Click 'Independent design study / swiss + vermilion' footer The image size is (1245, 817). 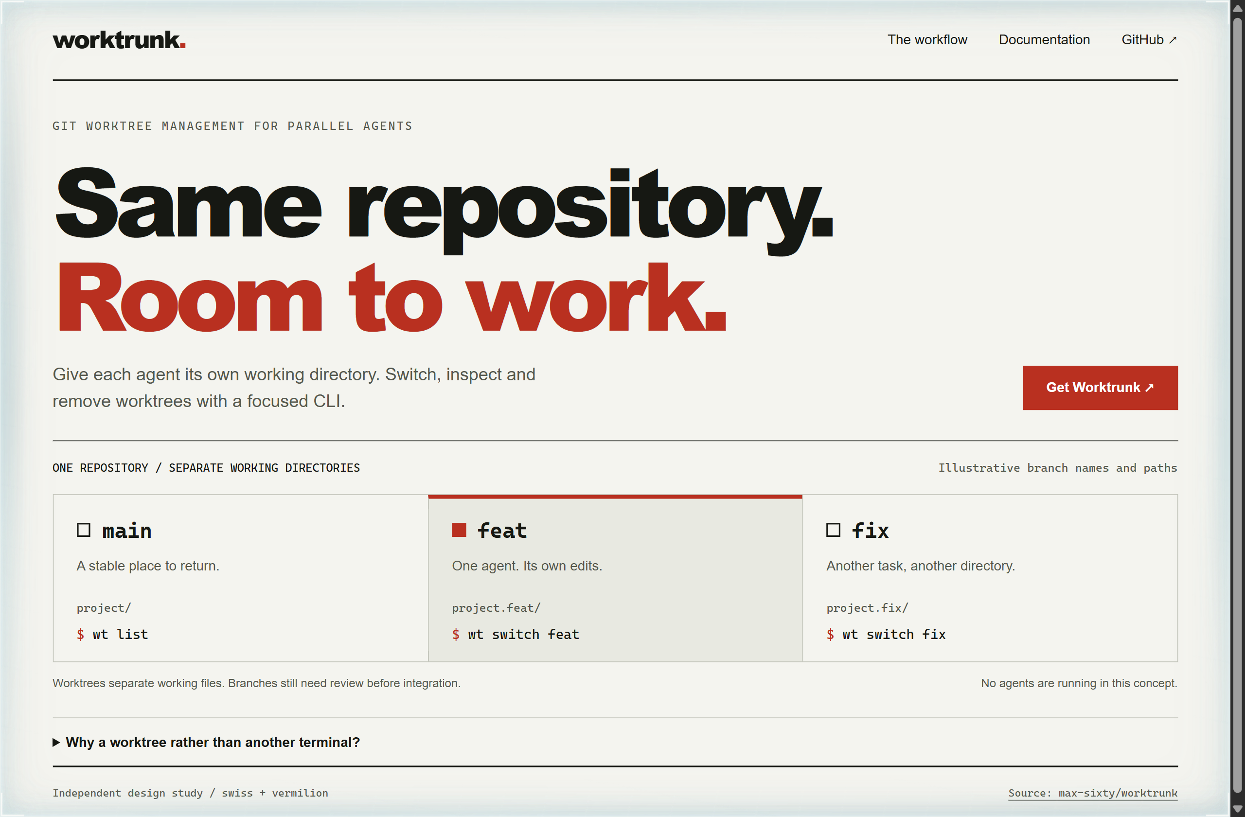191,793
